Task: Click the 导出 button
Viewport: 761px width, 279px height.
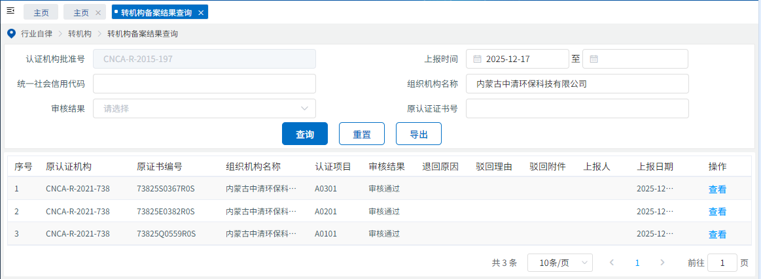Action: click(418, 134)
